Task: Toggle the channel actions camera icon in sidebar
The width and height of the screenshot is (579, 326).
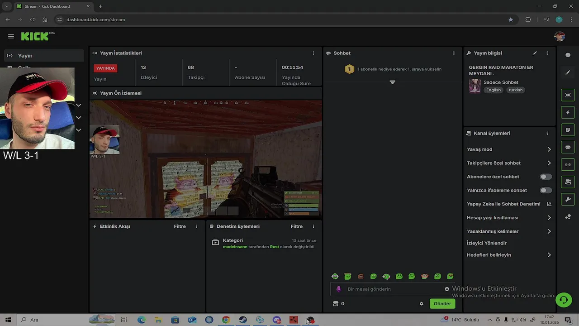Action: [568, 182]
